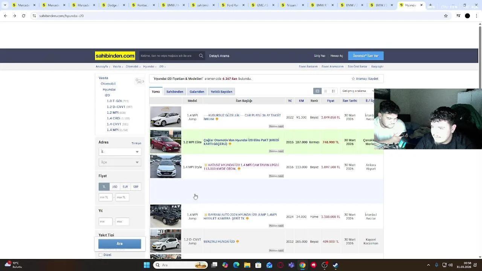482x271 pixels.
Task: Click the vehicle category switch icon
Action: tap(139, 81)
